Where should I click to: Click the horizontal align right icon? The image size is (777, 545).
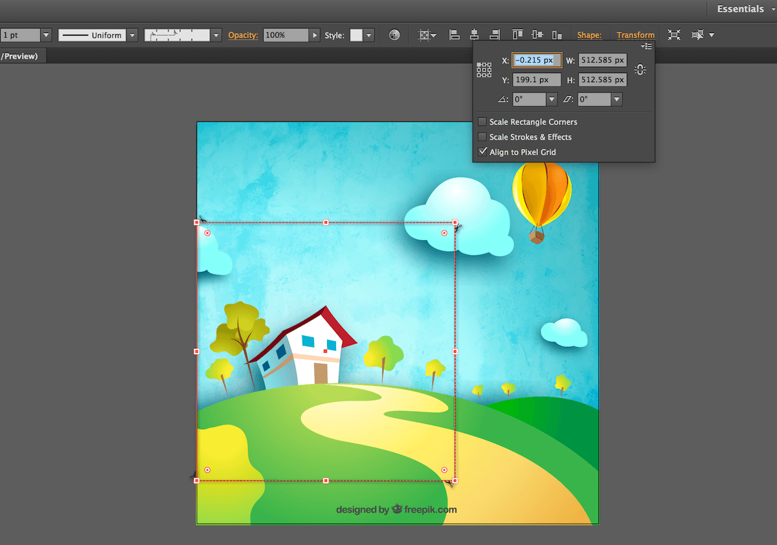[x=495, y=35]
